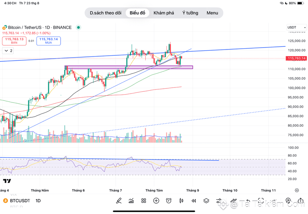Open the drawing tools pen icon
Screen dimensions: 308x214
pyautogui.click(x=119, y=201)
